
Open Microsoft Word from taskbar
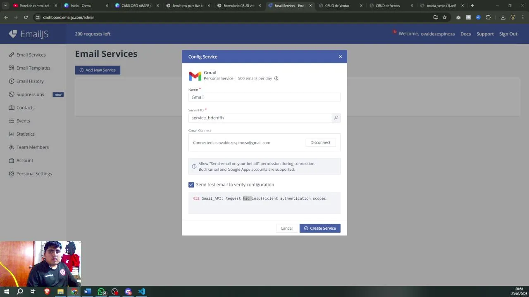click(x=87, y=292)
